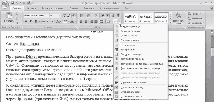Image resolution: width=214 pixels, height=102 pixels.
Task: Increase font size with the grow icon
Action: click(64, 16)
